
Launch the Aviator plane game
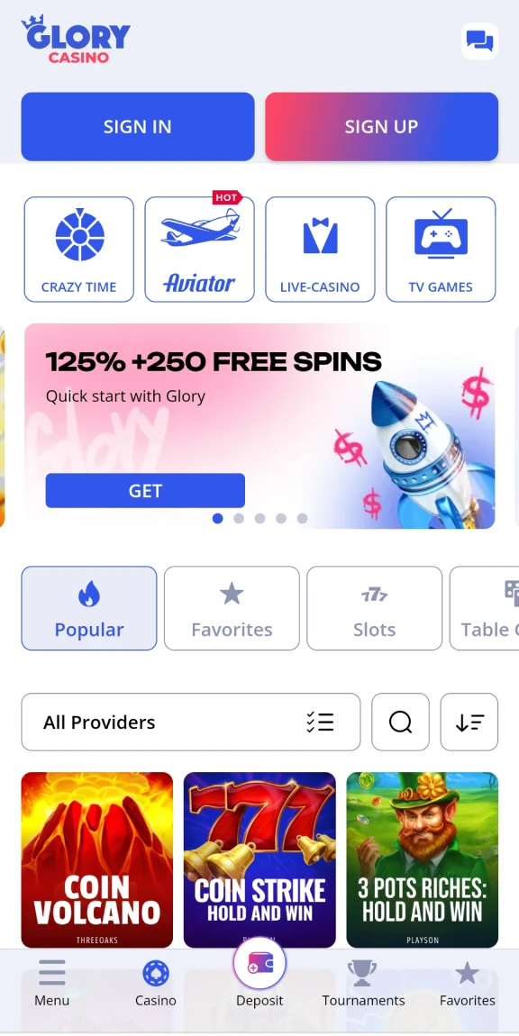(x=200, y=249)
